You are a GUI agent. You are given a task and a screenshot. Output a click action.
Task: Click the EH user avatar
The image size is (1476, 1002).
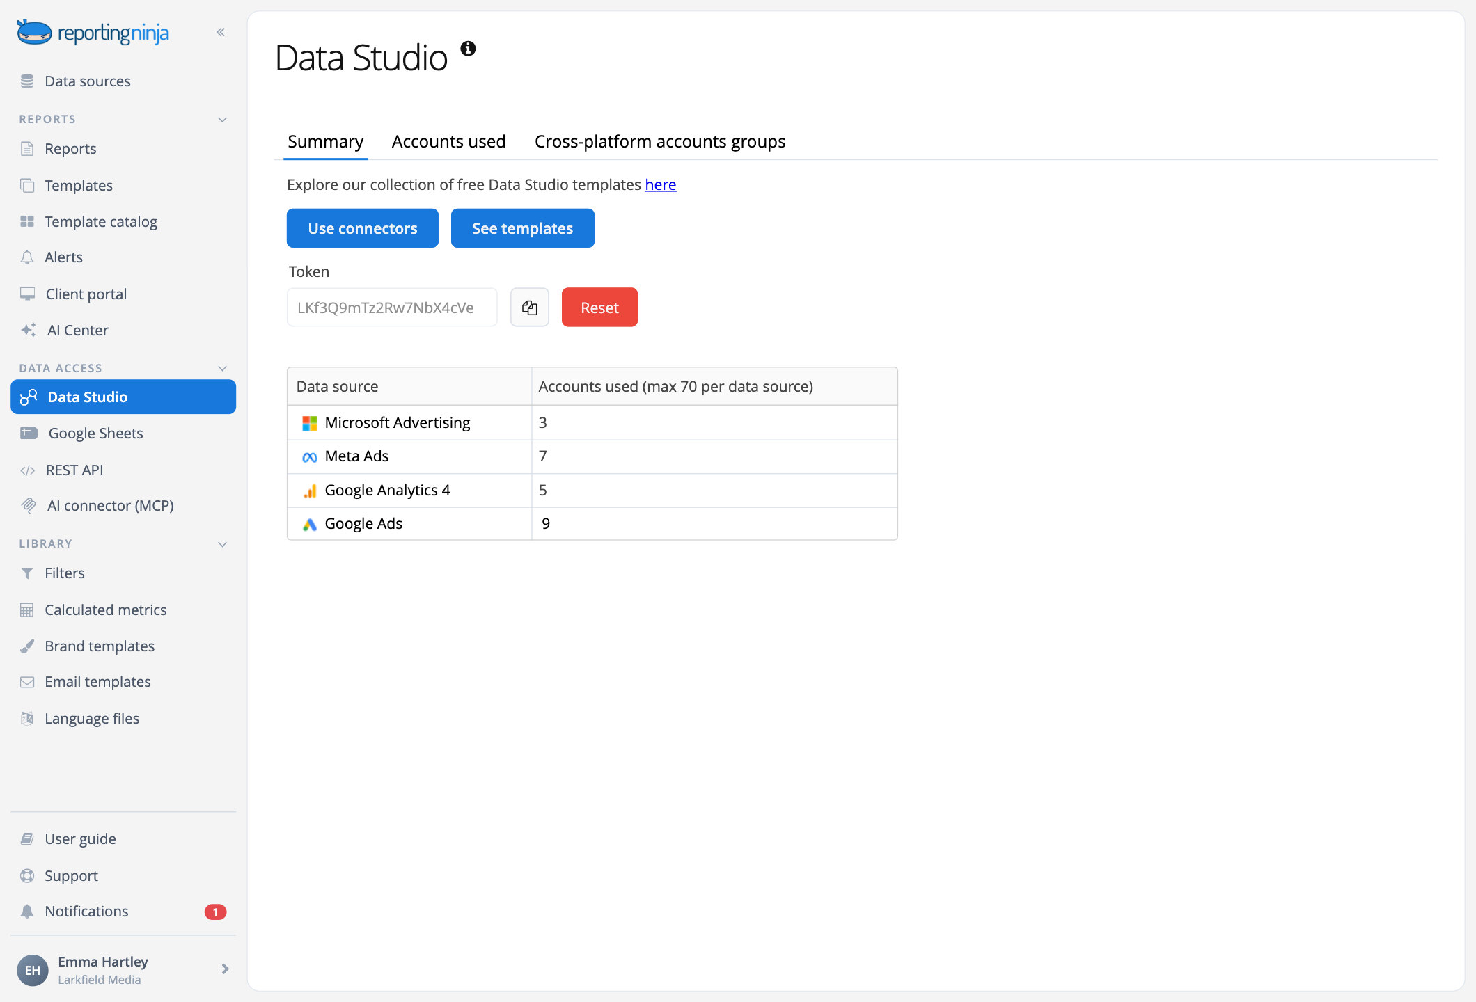(33, 971)
